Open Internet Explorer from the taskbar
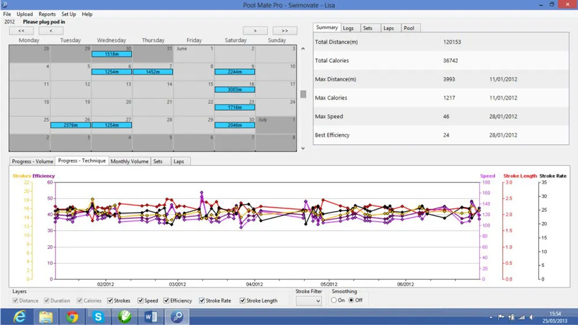Viewport: 578px width, 325px height. point(19,316)
